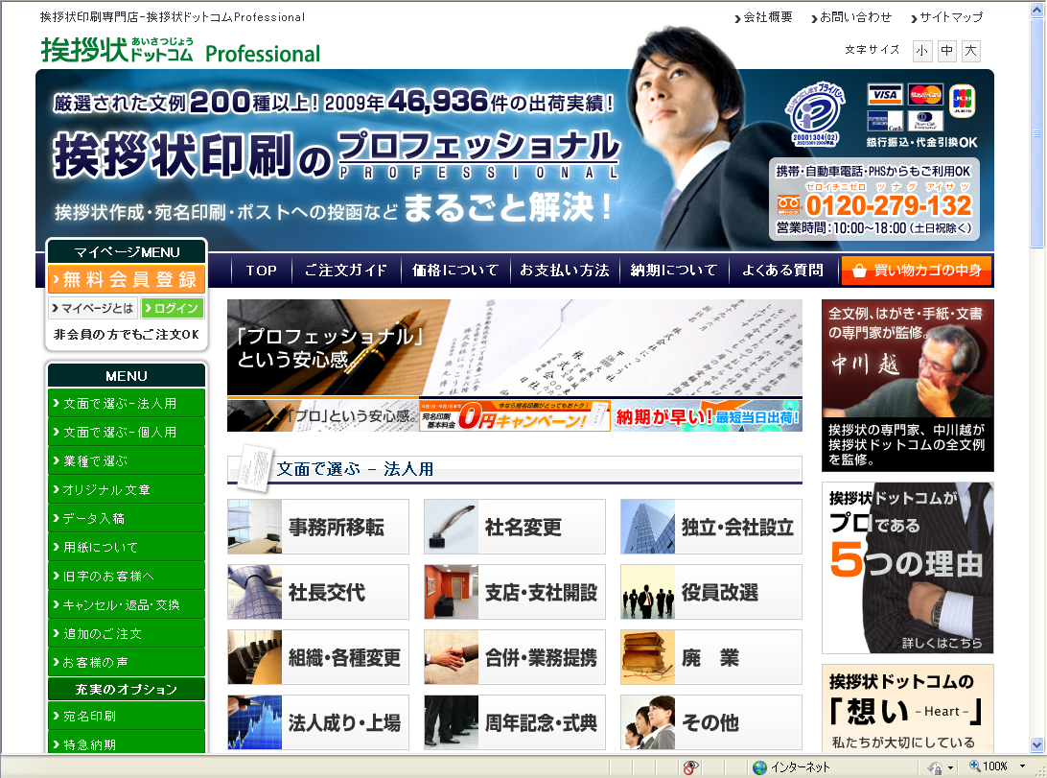Open 納期について navigation tab

674,271
